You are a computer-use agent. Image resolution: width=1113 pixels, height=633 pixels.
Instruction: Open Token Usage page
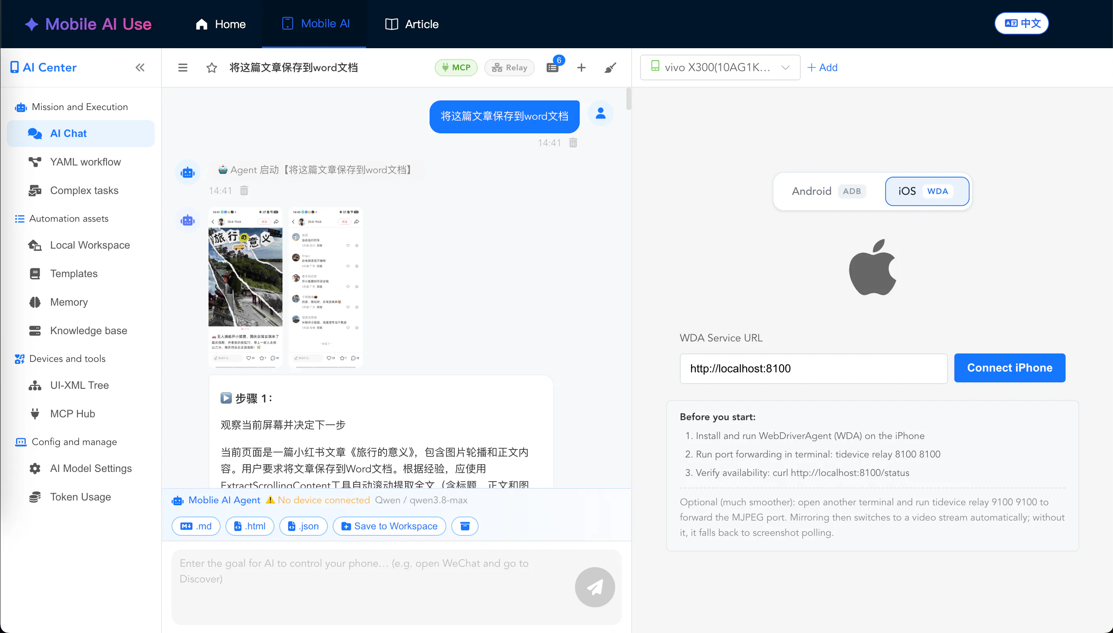coord(80,496)
